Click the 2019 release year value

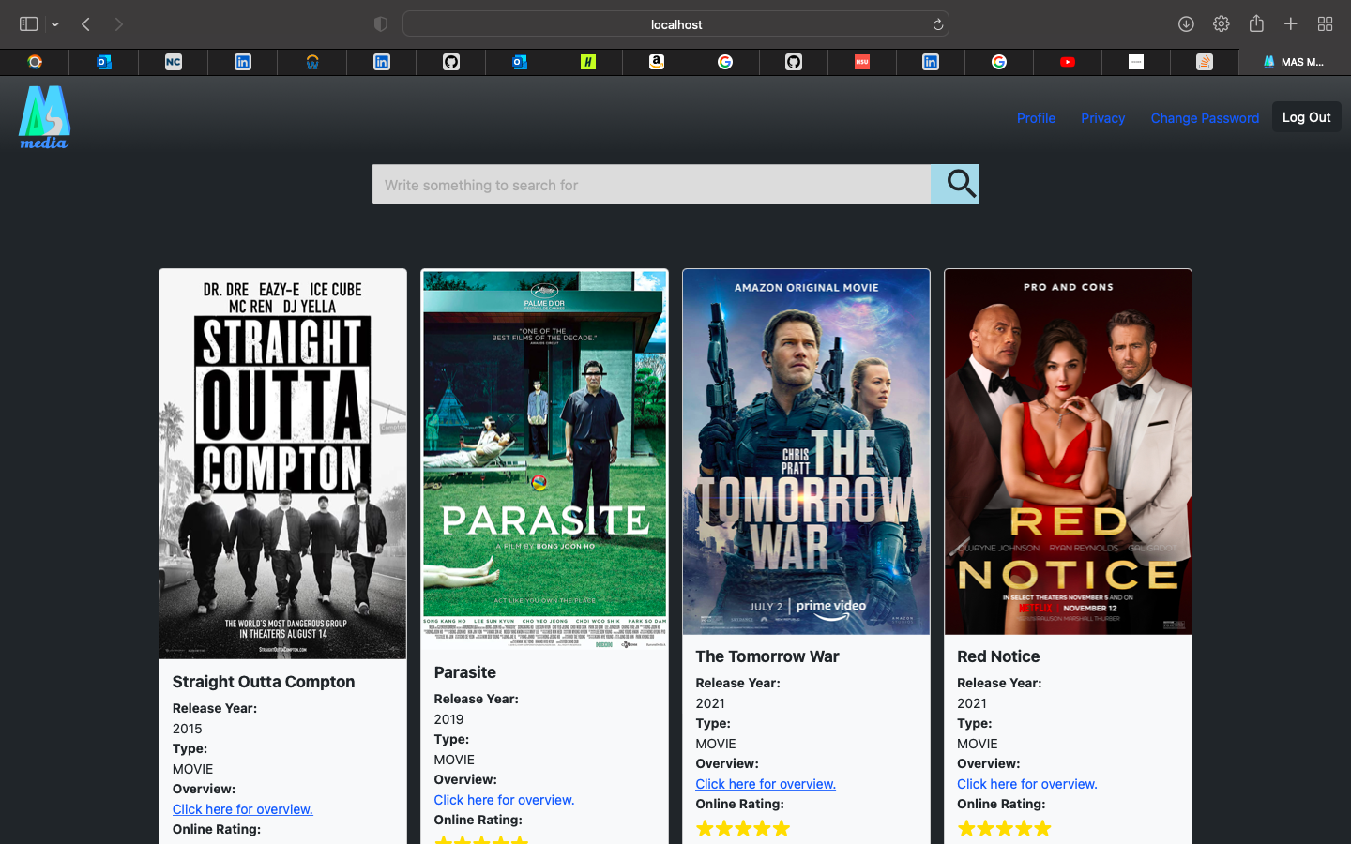[x=448, y=719]
